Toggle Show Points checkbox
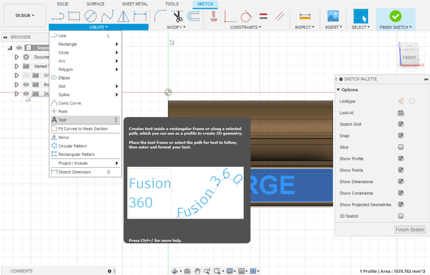The height and width of the screenshot is (275, 430). pyautogui.click(x=401, y=170)
